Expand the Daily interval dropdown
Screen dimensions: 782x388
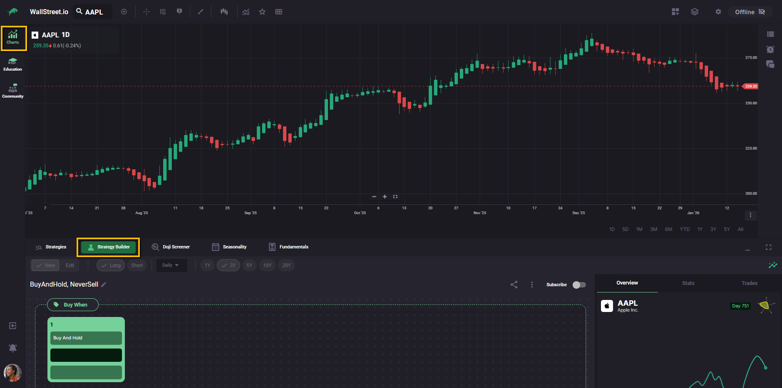click(x=171, y=265)
